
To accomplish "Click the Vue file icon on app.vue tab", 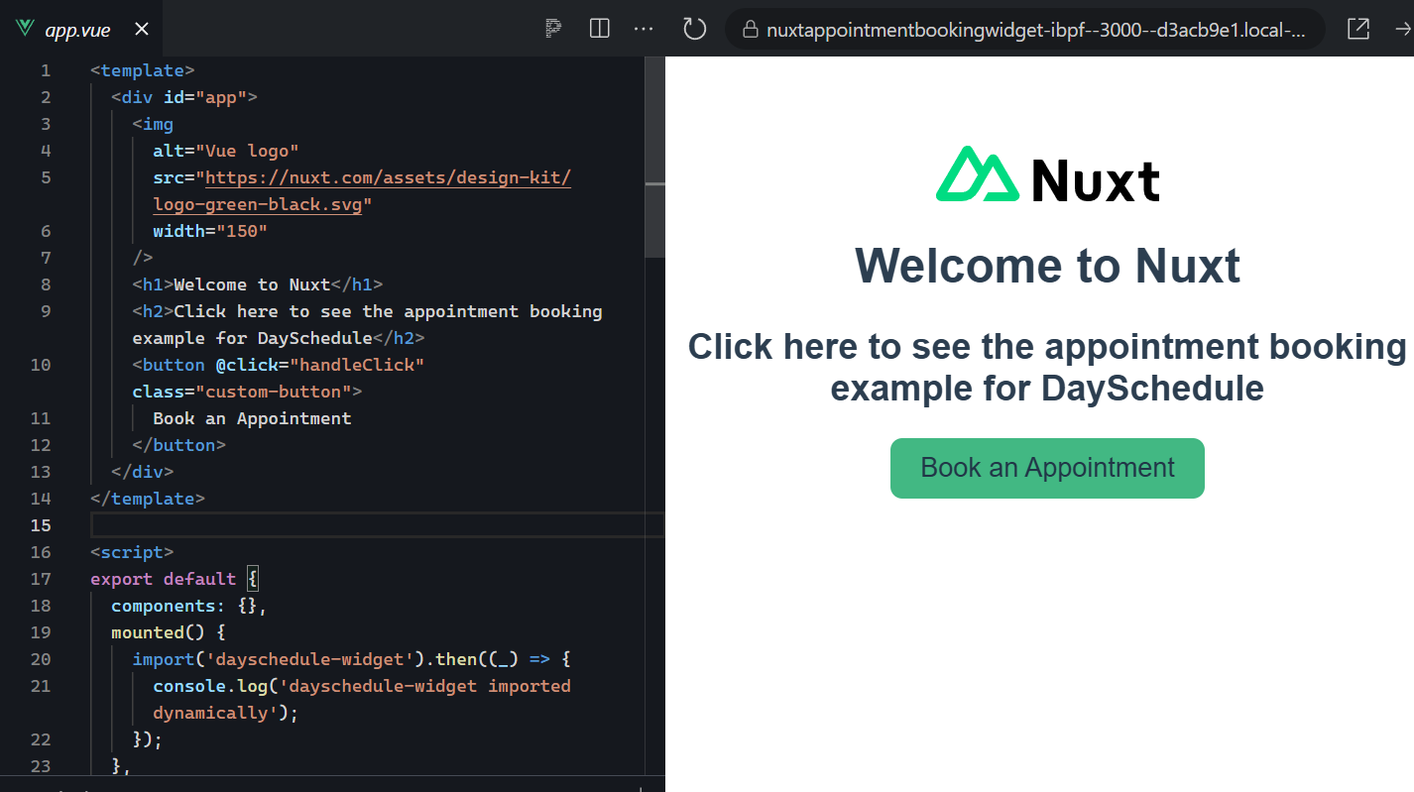I will pyautogui.click(x=25, y=30).
